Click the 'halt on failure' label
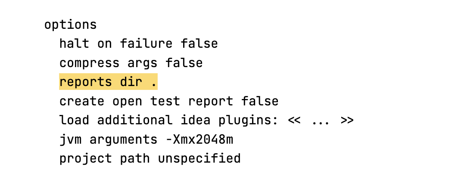Screen dimensions: 449x191 click(115, 44)
